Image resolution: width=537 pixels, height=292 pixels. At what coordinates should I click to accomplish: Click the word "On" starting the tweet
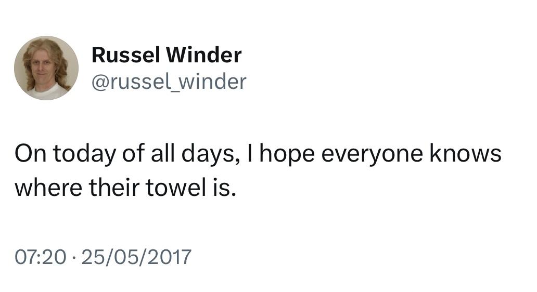[x=31, y=153]
